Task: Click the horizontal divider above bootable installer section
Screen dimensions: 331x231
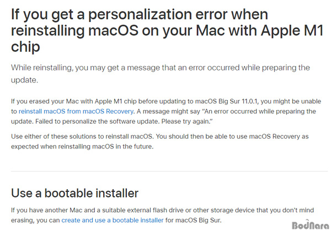Action: (169, 171)
